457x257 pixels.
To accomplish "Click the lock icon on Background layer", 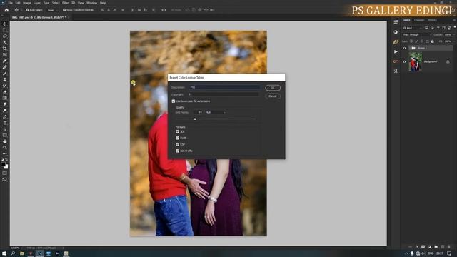I will [x=448, y=62].
